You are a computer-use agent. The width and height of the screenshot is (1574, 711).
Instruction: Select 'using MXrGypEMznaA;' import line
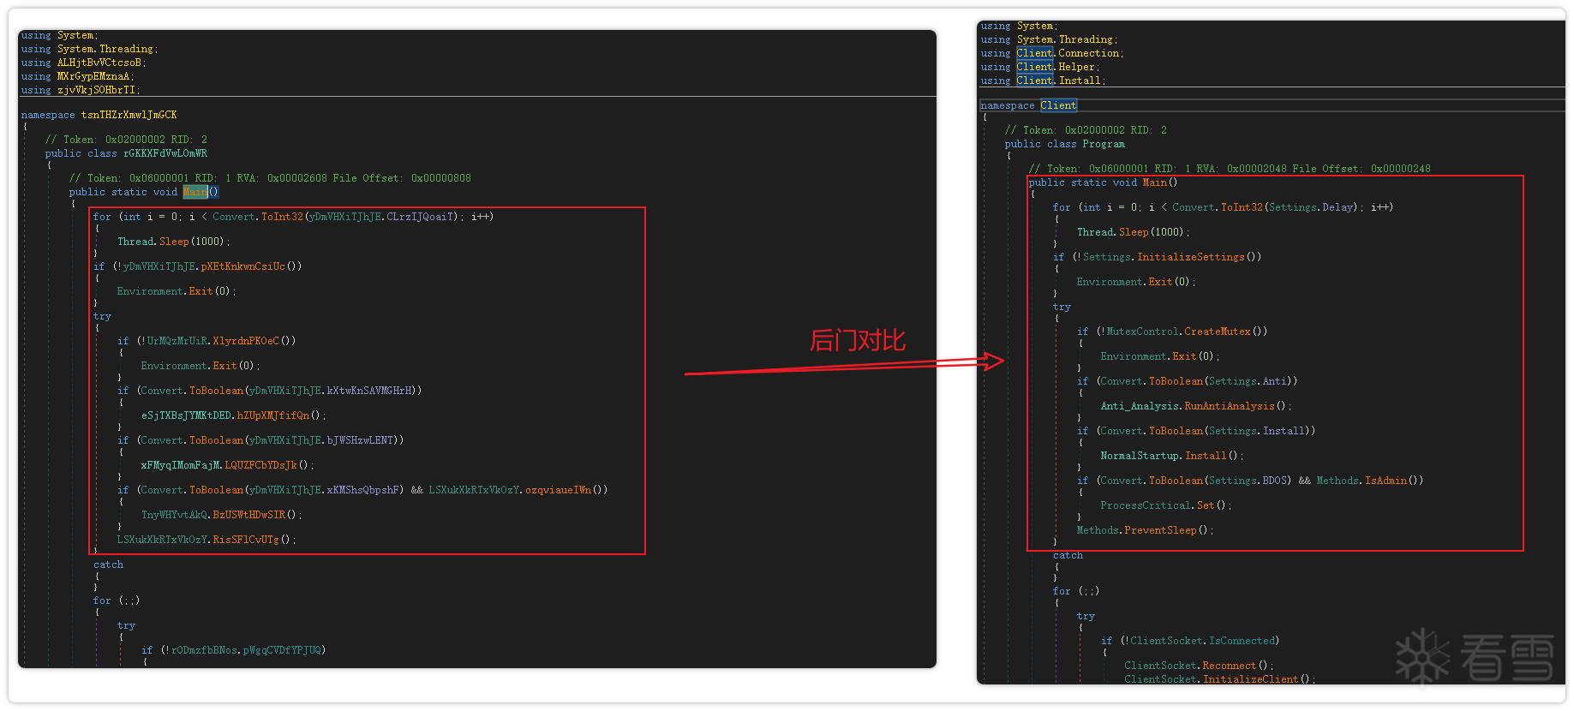tap(78, 76)
